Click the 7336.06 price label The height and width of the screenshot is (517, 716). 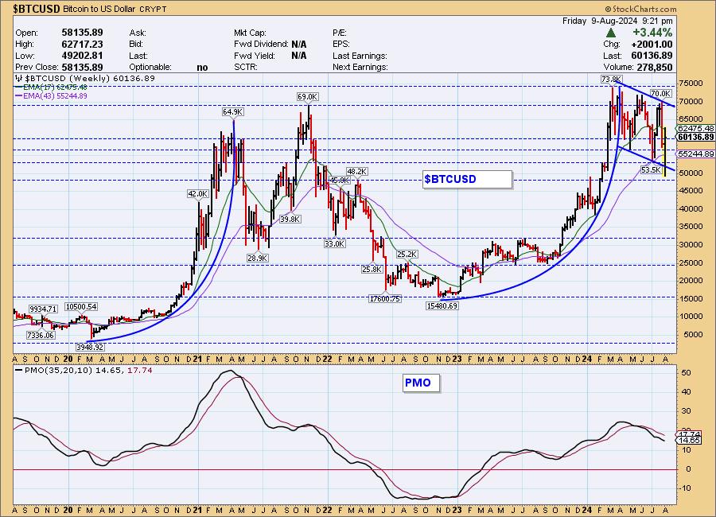click(41, 335)
